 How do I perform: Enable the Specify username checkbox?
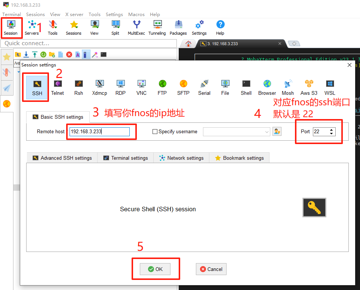pyautogui.click(x=155, y=132)
